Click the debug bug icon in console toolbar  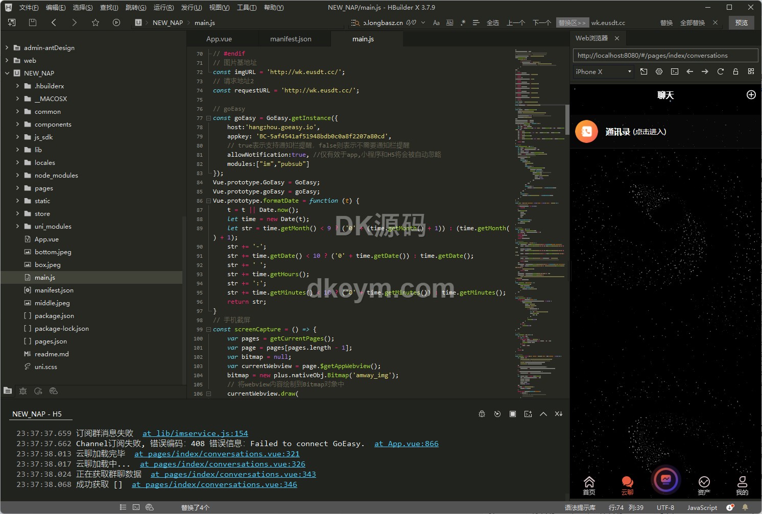click(482, 414)
